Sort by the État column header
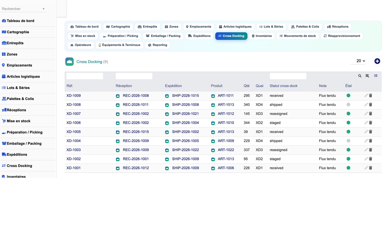The image size is (390, 242). pos(348,86)
